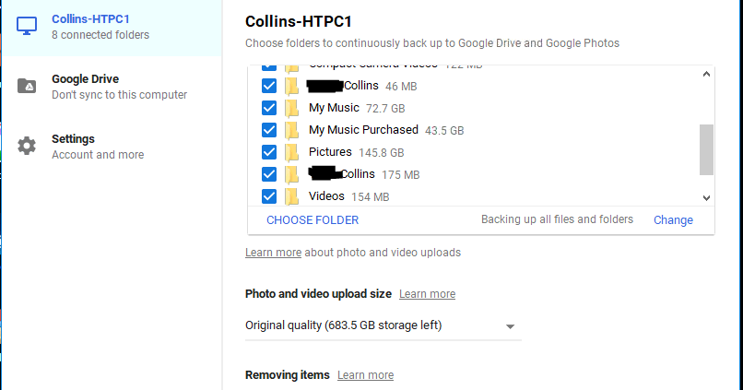Switch to the Google Drive section

112,87
